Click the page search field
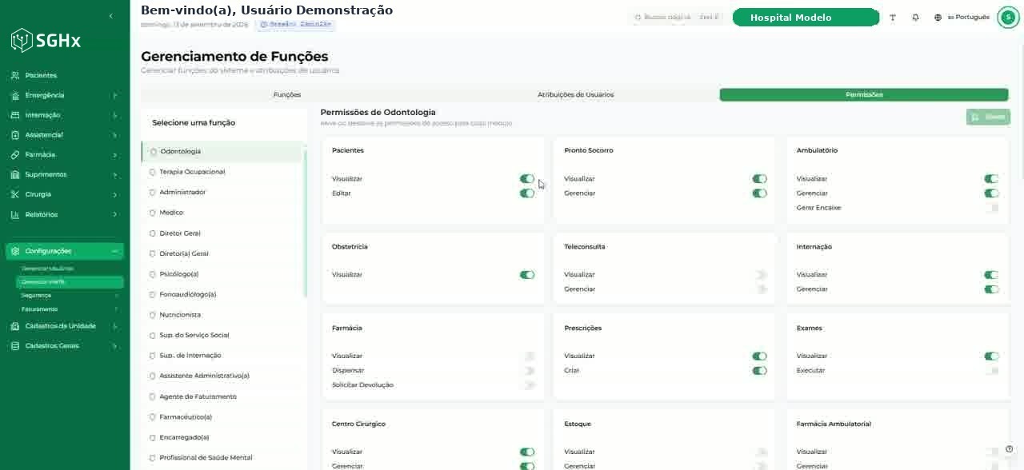This screenshot has width=1024, height=470. click(677, 18)
